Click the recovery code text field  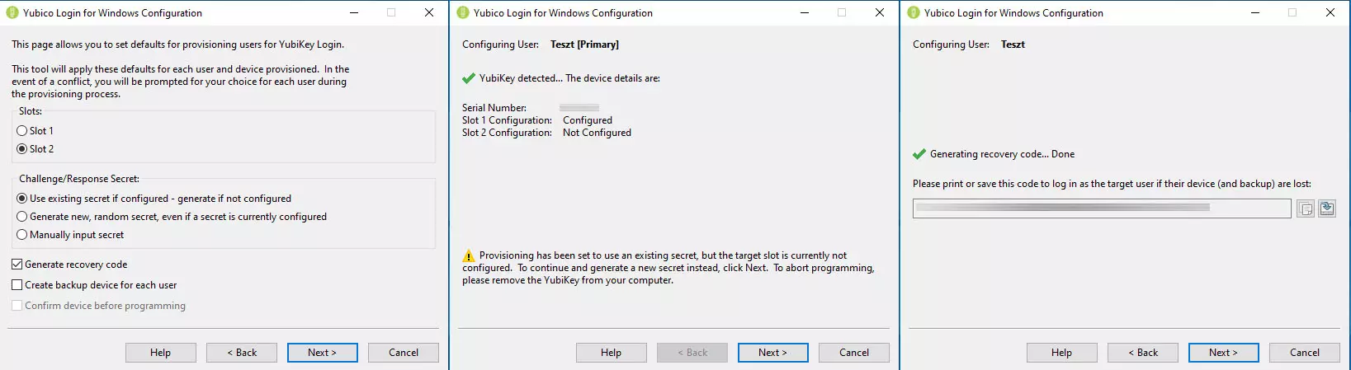[1102, 208]
